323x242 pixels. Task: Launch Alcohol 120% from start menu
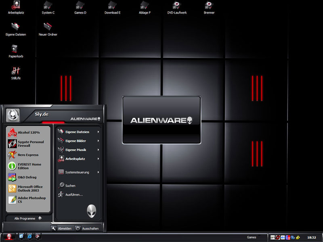click(x=28, y=133)
